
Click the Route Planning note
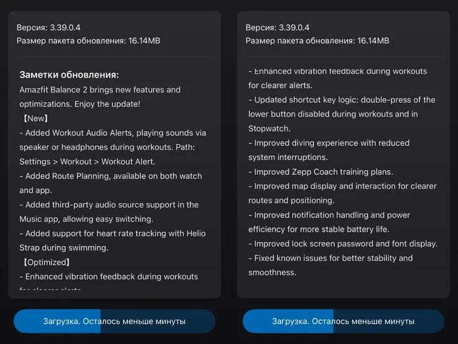[110, 183]
